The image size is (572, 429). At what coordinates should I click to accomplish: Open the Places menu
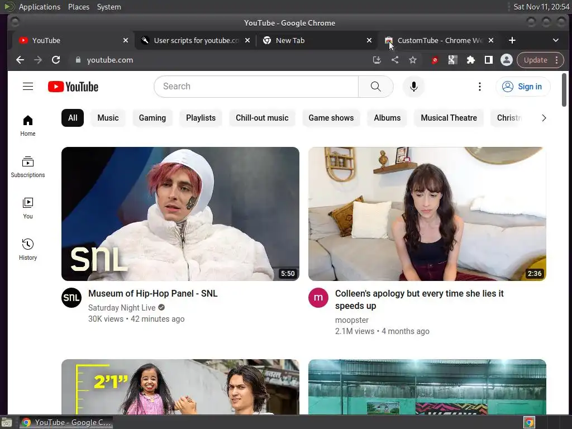[79, 7]
